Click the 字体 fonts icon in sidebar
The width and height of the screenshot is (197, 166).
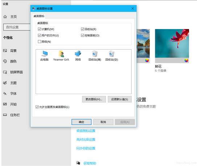5,93
